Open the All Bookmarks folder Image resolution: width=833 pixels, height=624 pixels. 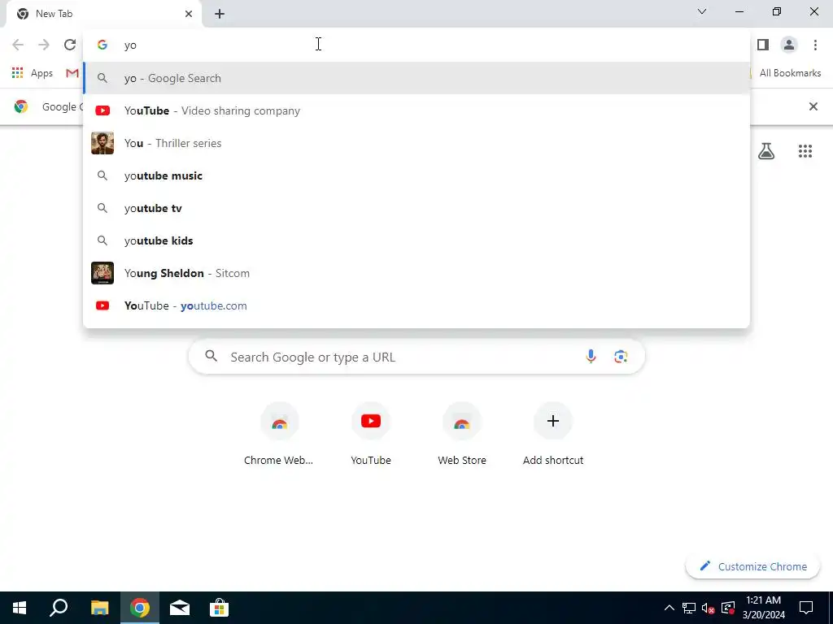click(785, 73)
